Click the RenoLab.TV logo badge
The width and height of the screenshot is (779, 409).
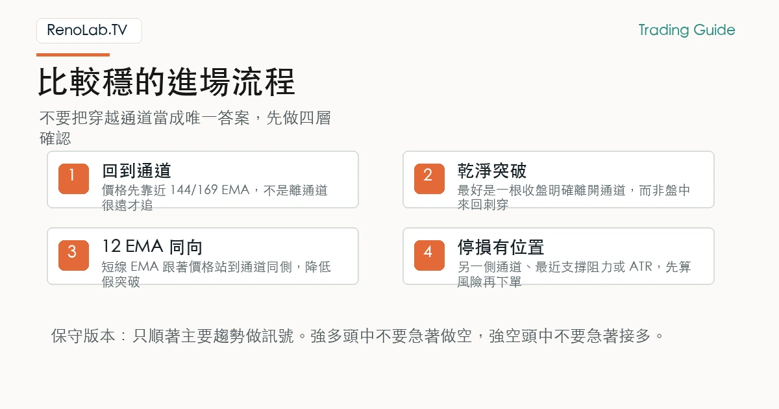coord(89,31)
